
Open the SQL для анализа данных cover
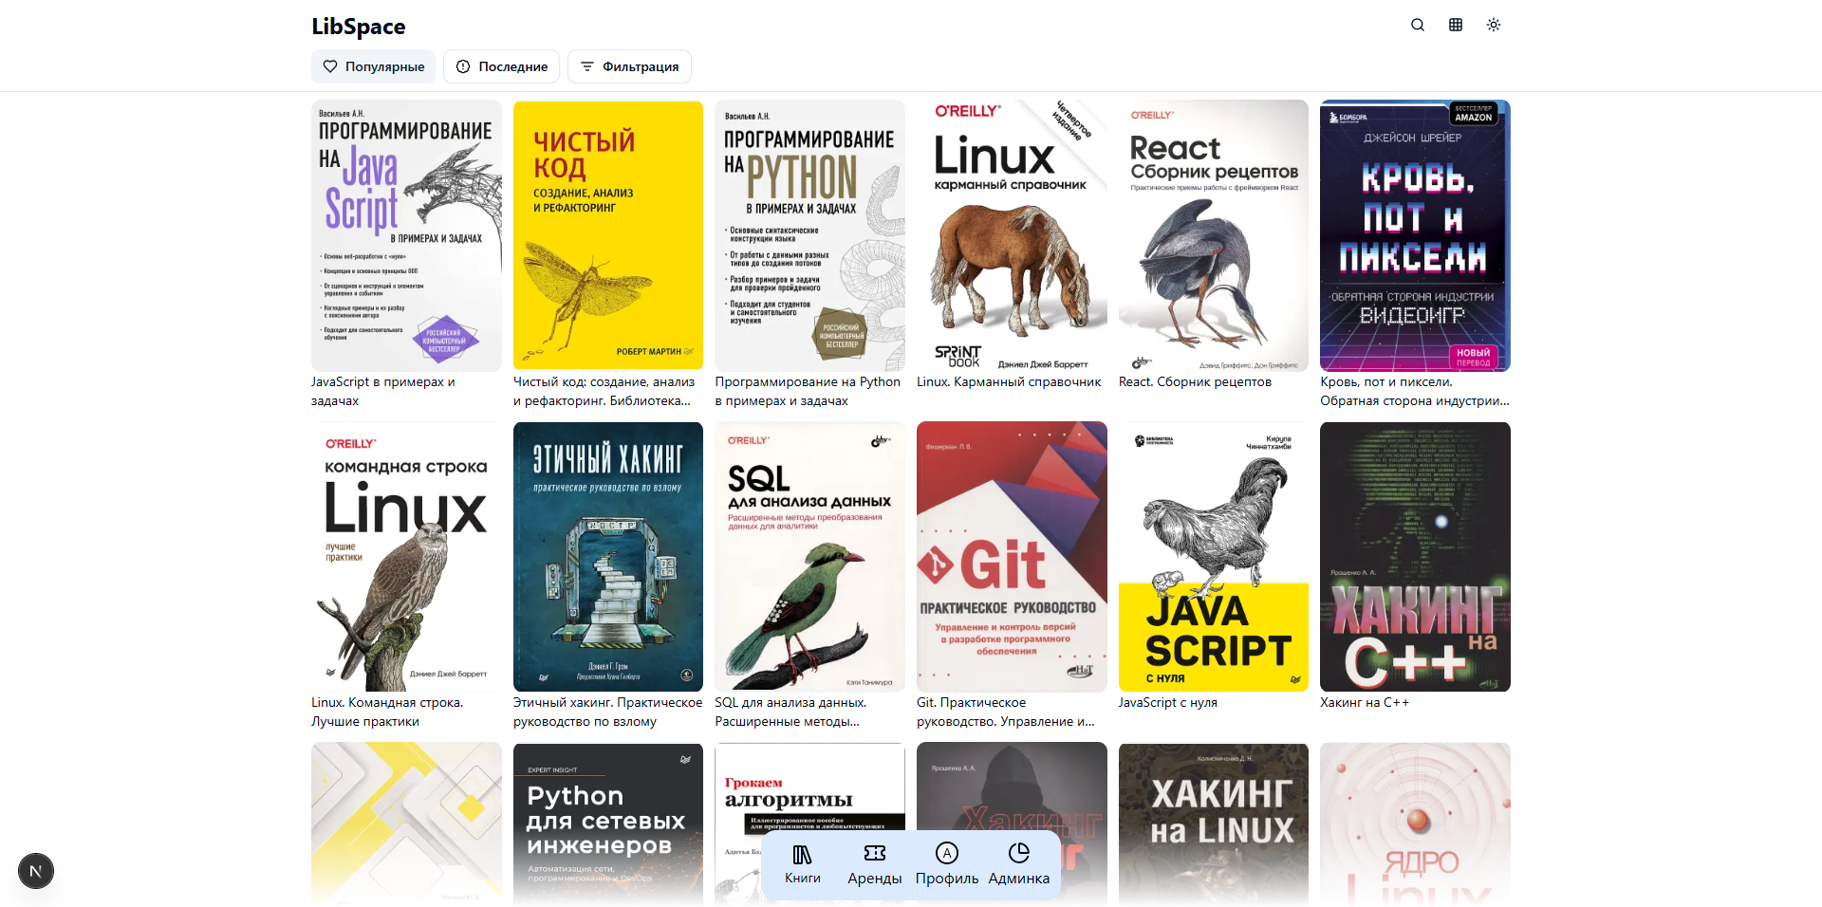click(x=809, y=557)
